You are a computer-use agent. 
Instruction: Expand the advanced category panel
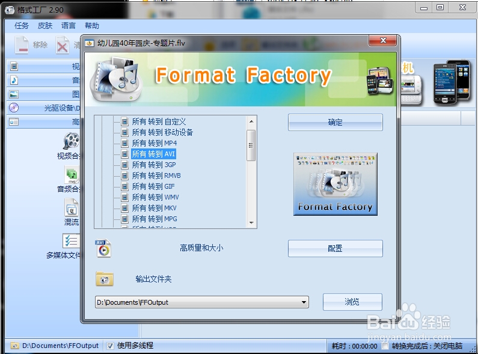tap(43, 122)
